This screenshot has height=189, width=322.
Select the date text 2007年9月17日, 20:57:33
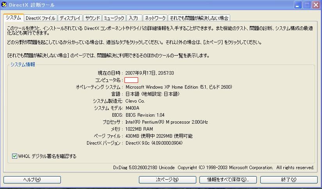click(149, 73)
